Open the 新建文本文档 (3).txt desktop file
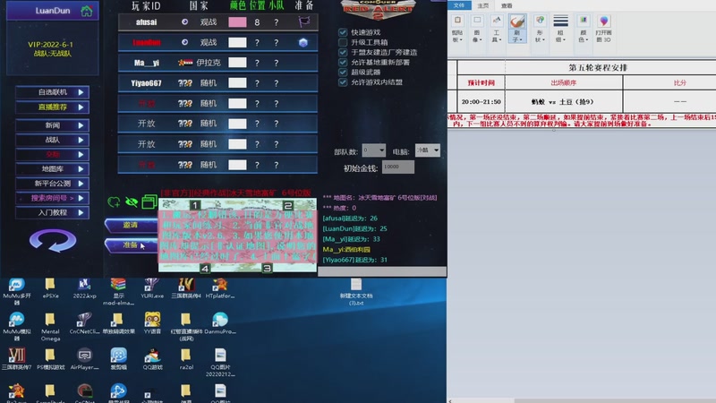Screen dimensions: 716x403 coord(356,292)
